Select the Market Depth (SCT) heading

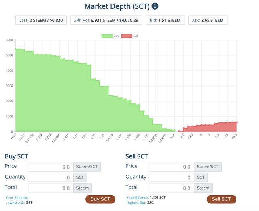pos(117,6)
